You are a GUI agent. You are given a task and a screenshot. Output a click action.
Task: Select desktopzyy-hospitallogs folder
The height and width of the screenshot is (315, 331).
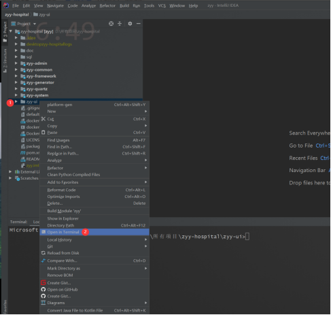click(49, 44)
